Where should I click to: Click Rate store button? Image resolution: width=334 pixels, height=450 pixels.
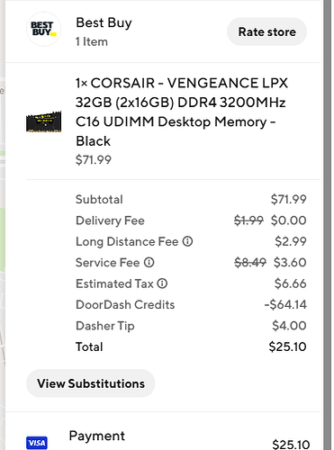(x=266, y=31)
